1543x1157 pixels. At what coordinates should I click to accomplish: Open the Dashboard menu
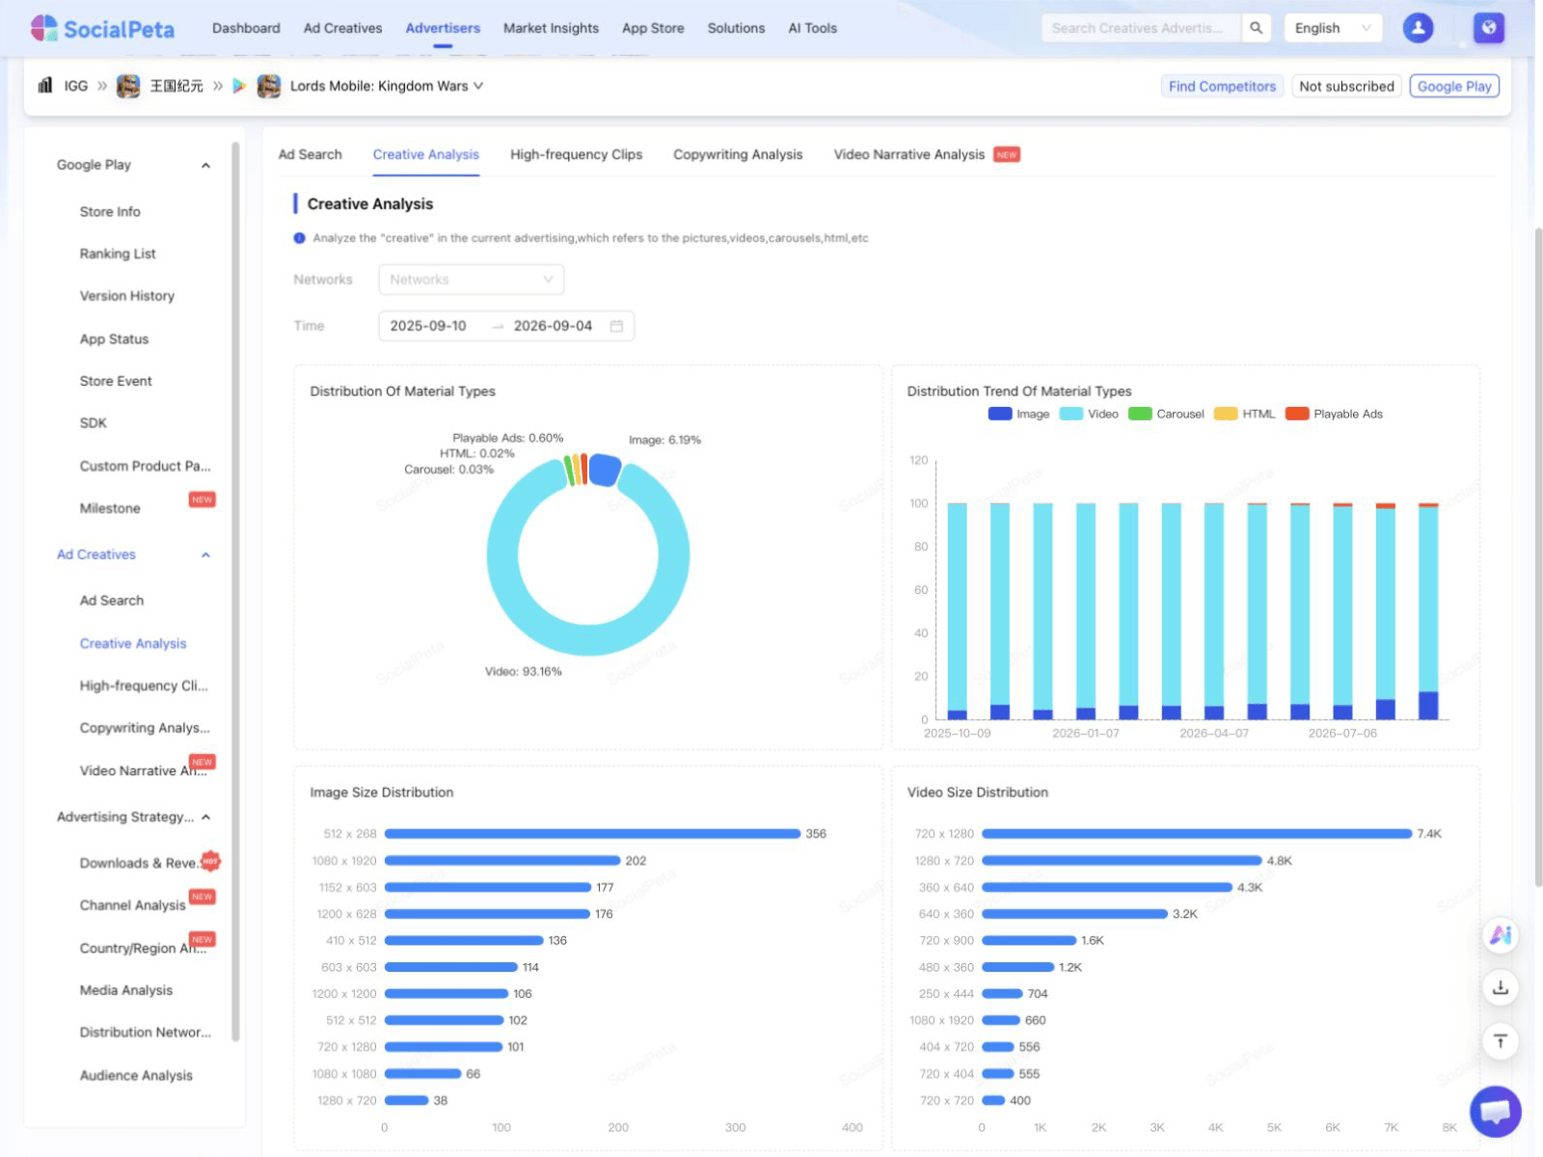pyautogui.click(x=246, y=28)
